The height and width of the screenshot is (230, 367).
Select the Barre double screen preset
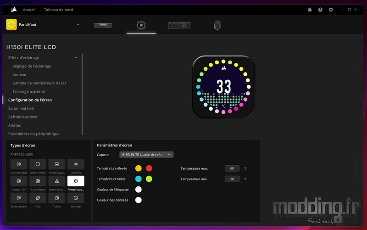tap(19, 198)
